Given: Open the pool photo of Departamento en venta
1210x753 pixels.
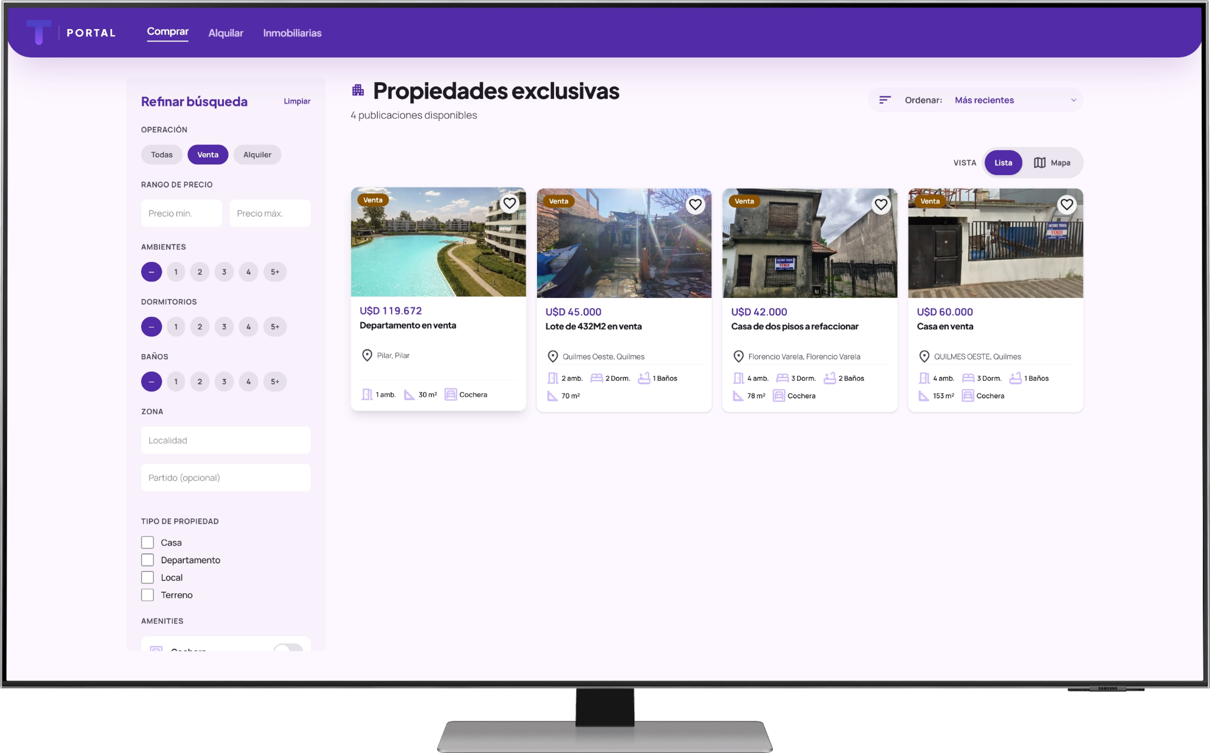Looking at the screenshot, I should 438,242.
